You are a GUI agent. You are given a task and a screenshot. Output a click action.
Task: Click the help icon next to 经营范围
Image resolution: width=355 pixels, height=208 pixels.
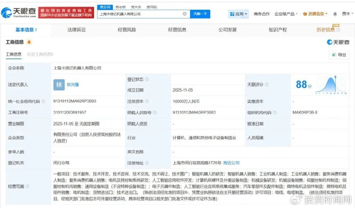27,186
